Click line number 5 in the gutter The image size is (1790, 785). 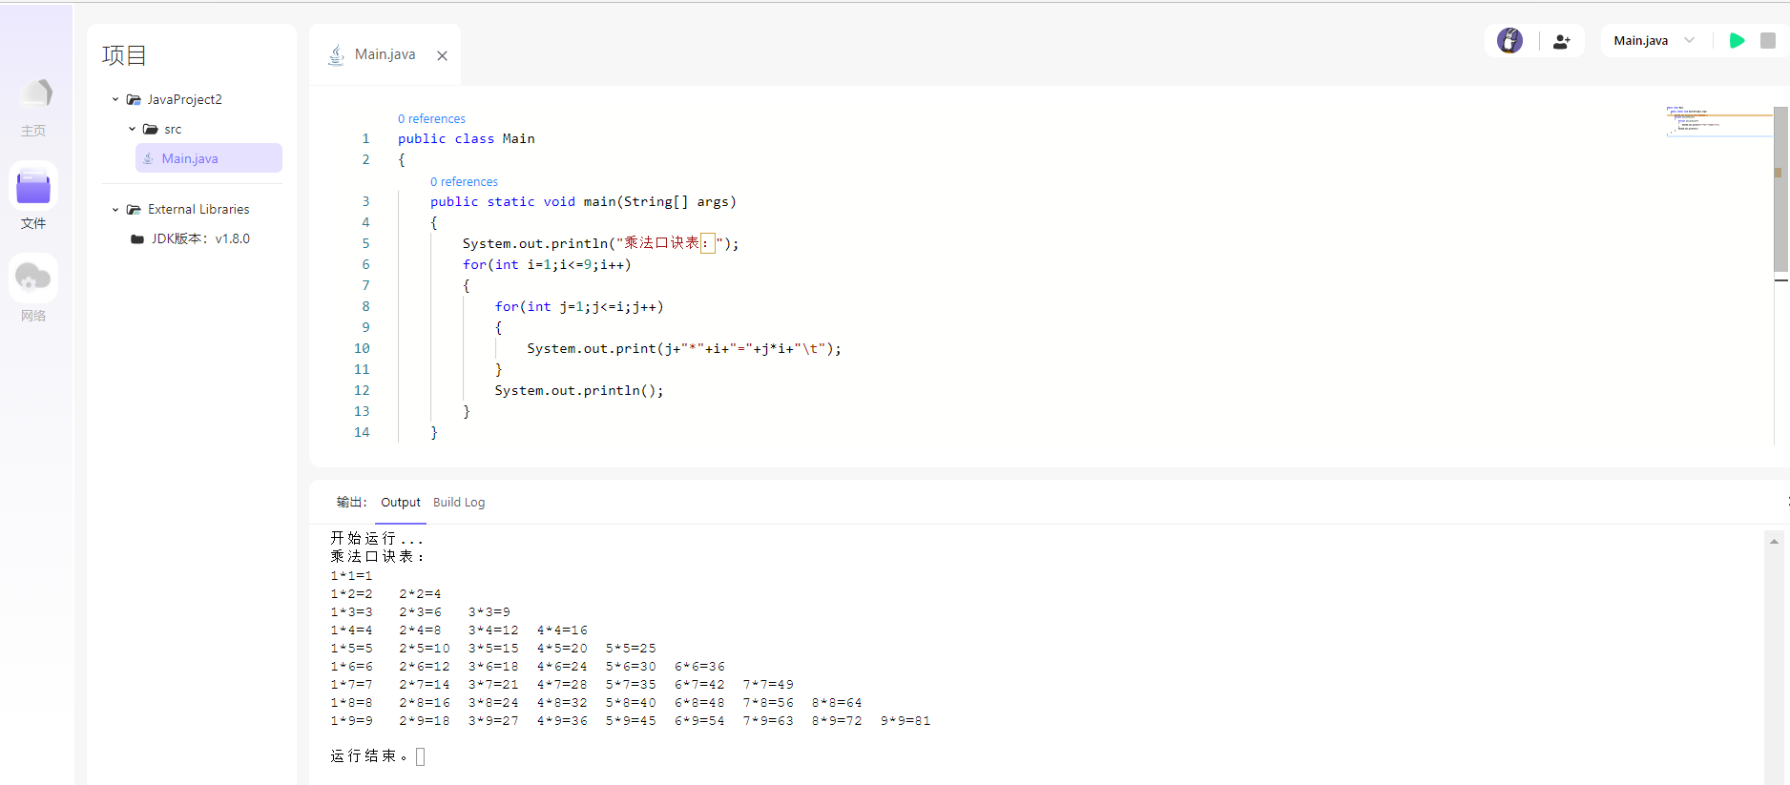[365, 243]
